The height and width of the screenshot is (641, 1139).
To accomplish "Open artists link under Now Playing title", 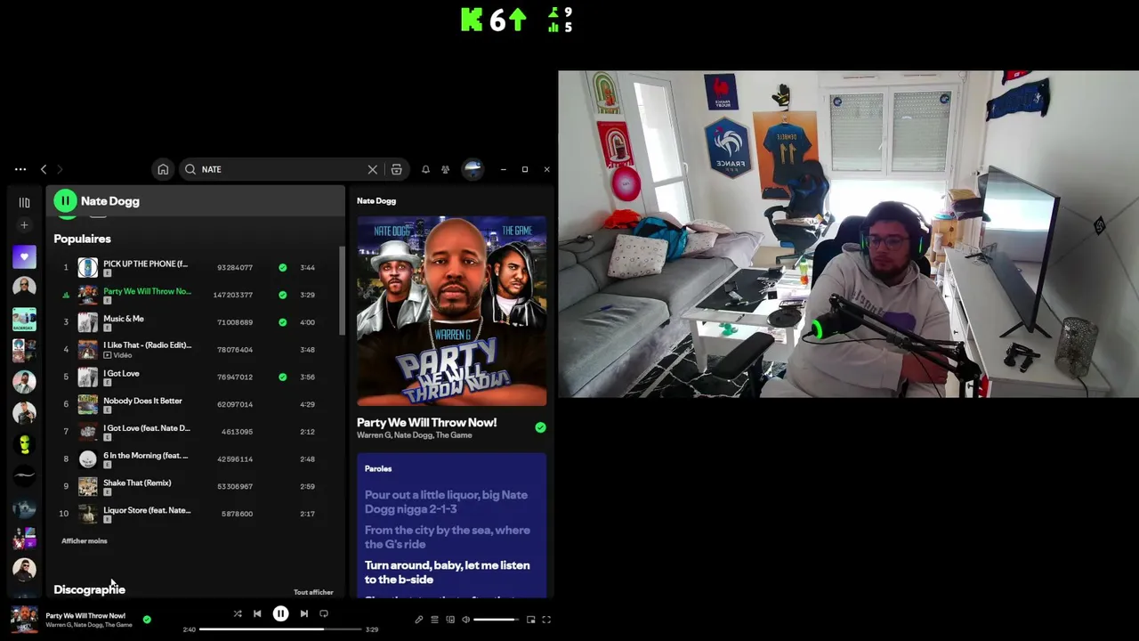I will 415,435.
